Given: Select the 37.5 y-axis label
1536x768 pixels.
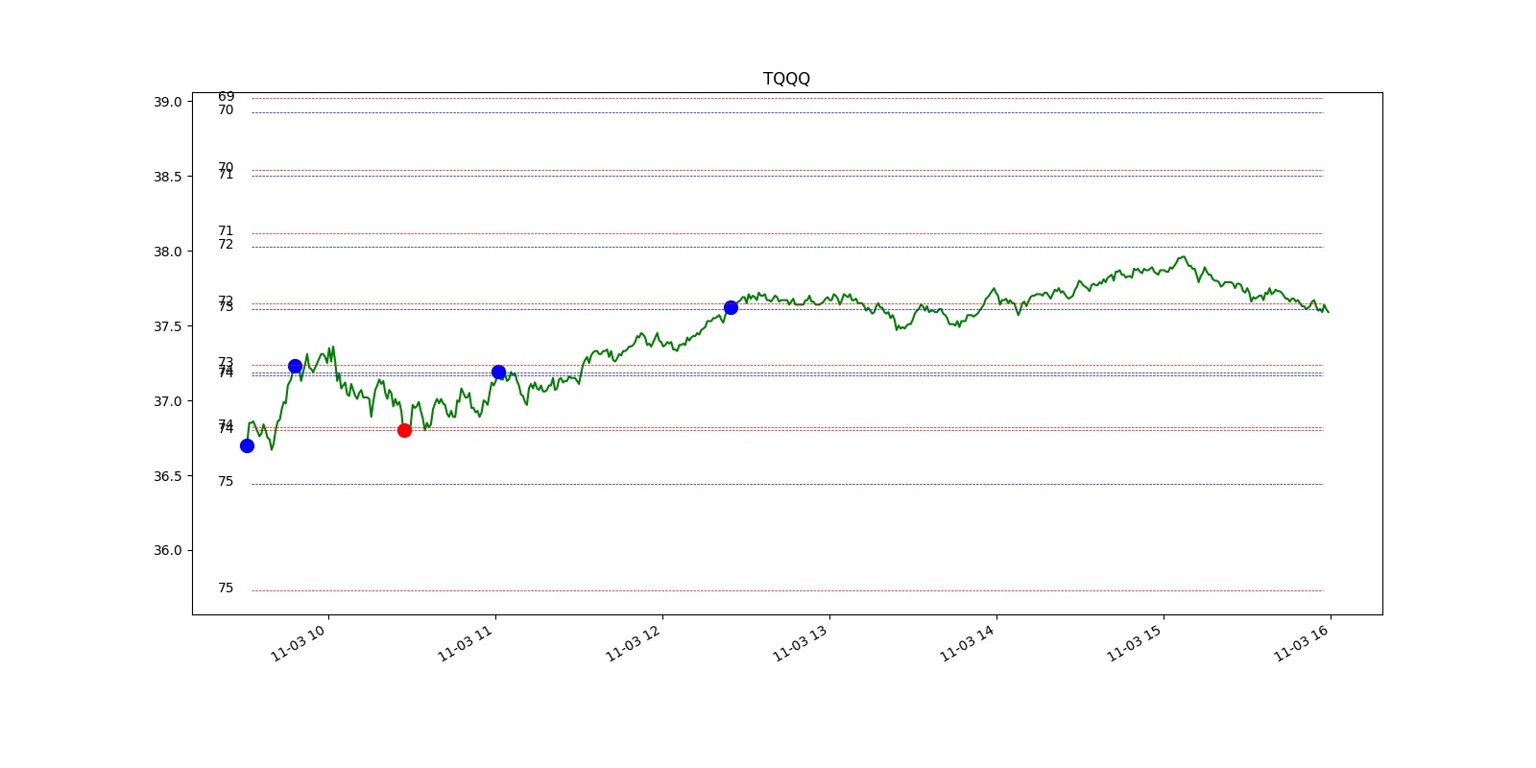Looking at the screenshot, I should pyautogui.click(x=167, y=326).
